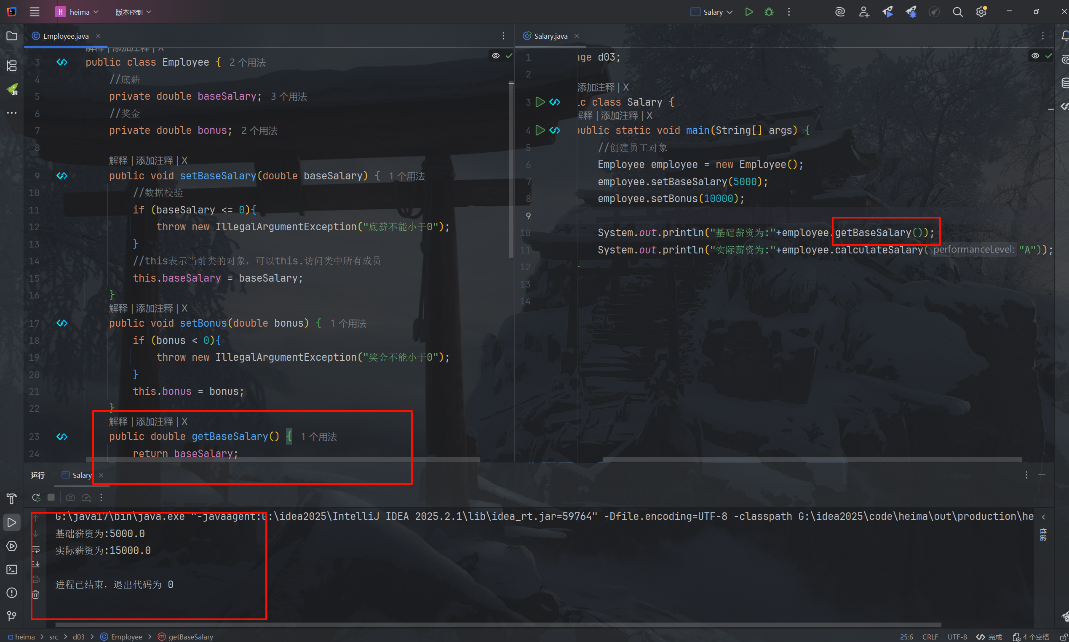1069x642 pixels.
Task: Open Project folder tool window
Action: pos(12,36)
